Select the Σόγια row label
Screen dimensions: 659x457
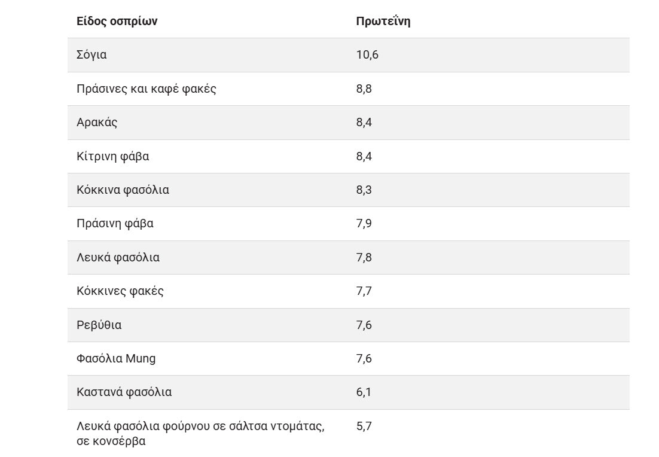(91, 55)
